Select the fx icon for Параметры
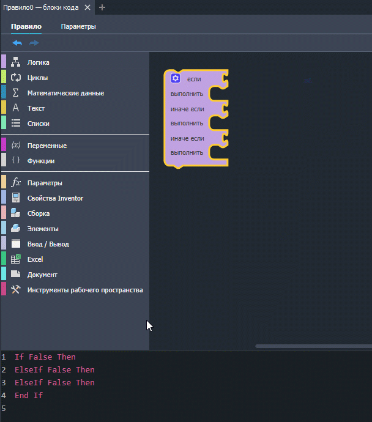Image resolution: width=372 pixels, height=422 pixels. tap(16, 182)
